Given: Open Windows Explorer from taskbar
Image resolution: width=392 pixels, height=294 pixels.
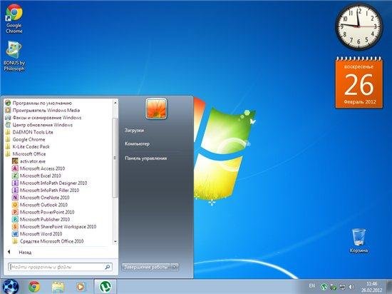Looking at the screenshot, I should (x=58, y=287).
